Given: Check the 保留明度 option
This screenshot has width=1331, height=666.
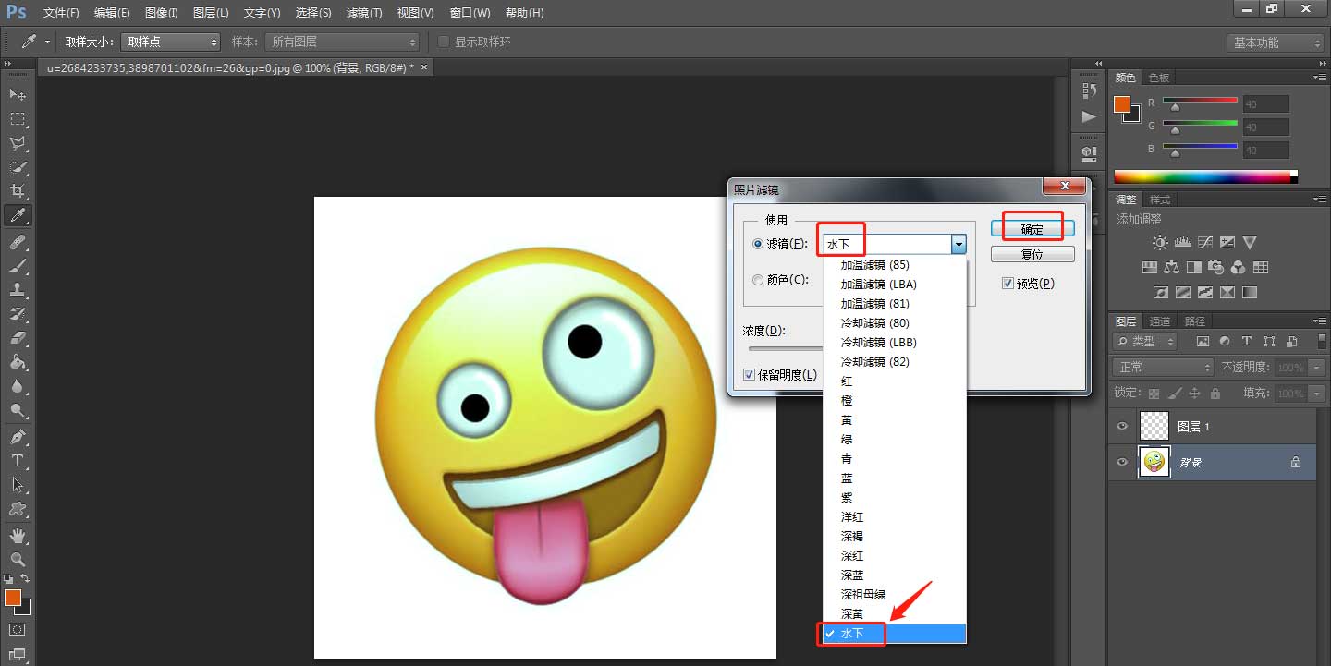Looking at the screenshot, I should (749, 374).
